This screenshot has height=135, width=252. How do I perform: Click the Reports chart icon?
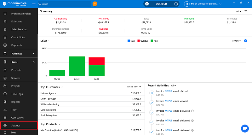tap(5, 102)
